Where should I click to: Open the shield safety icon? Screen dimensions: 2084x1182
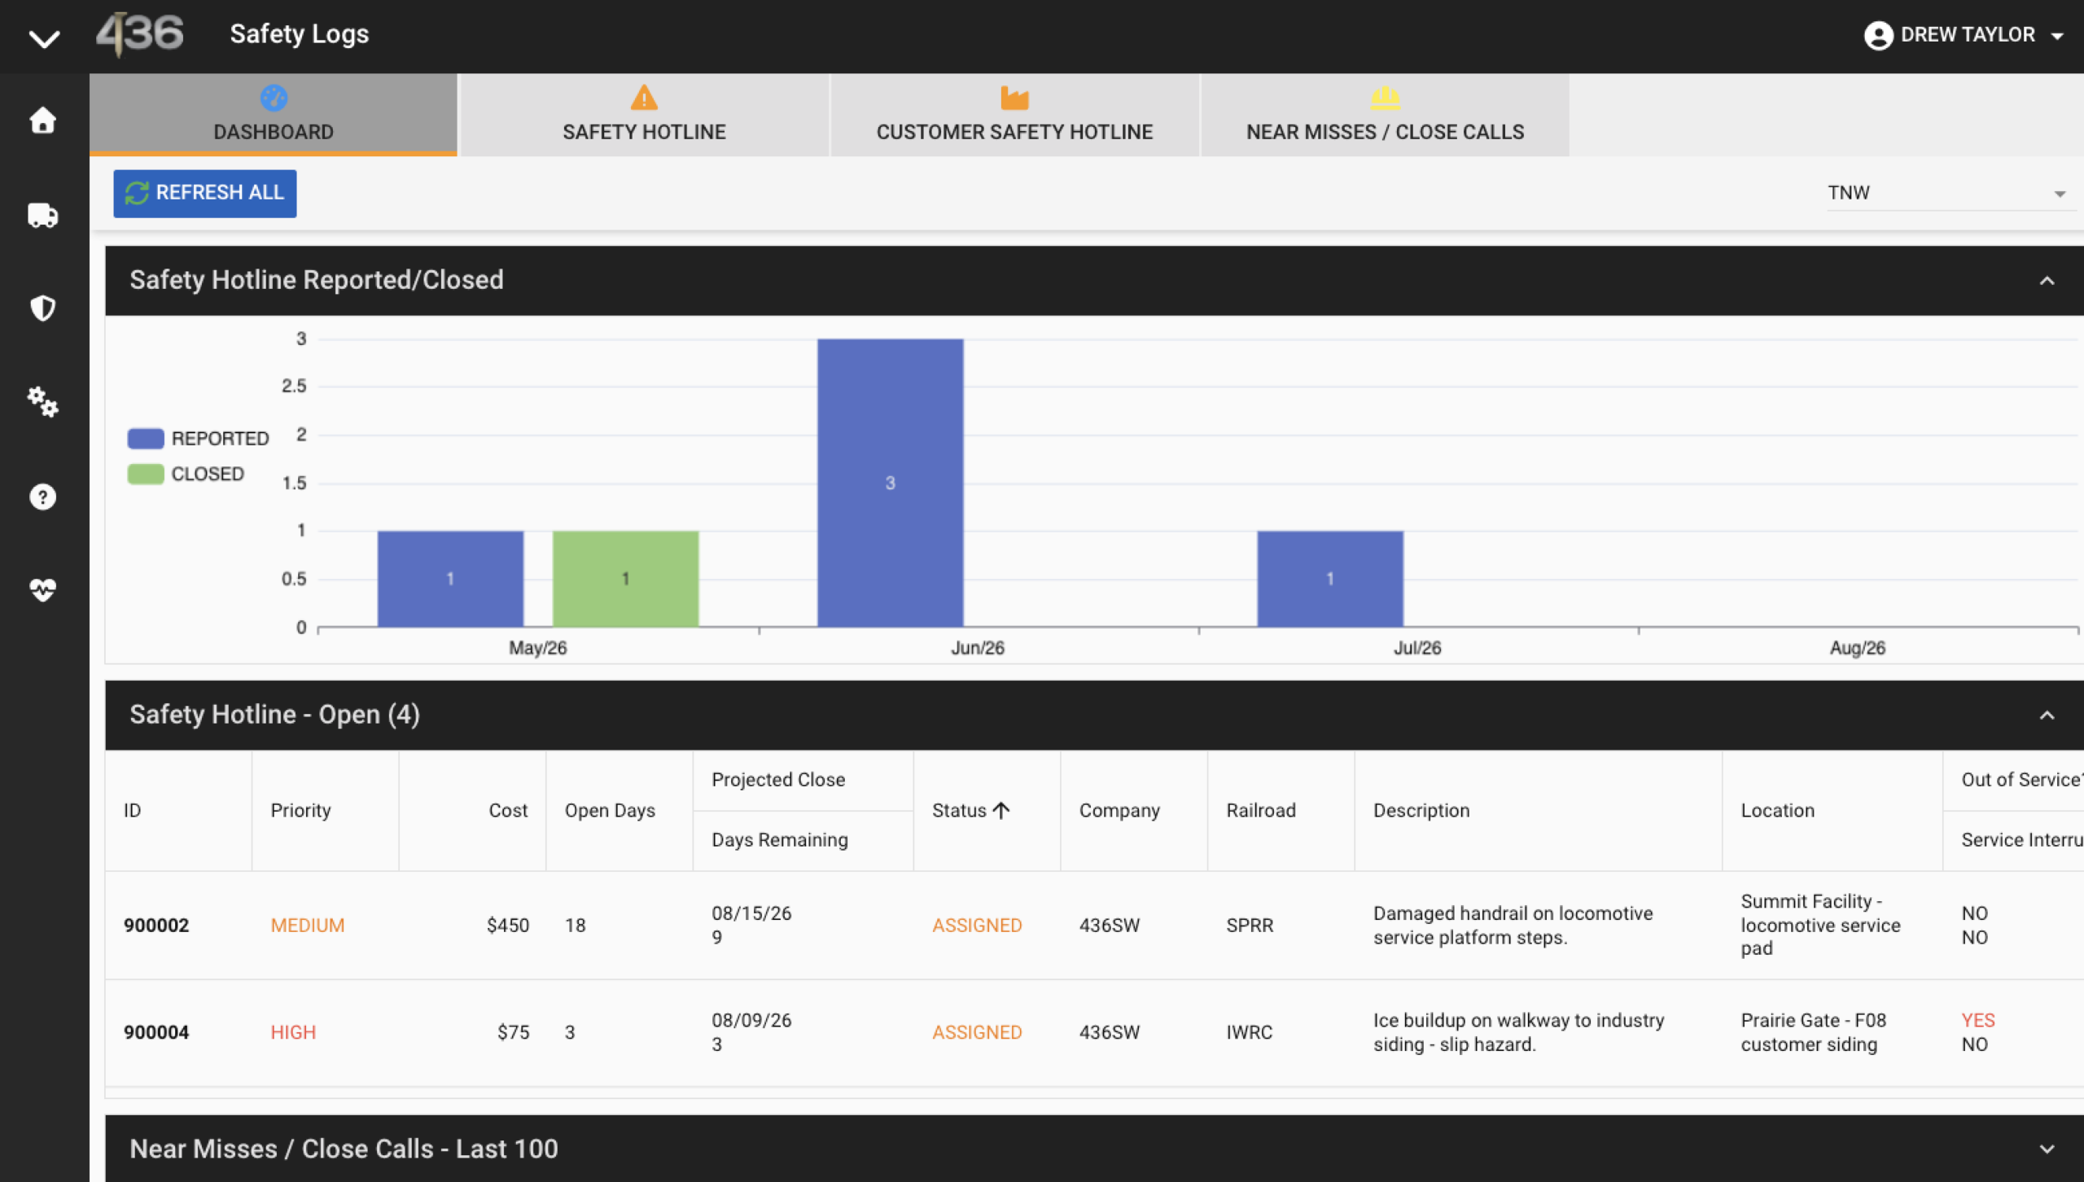click(42, 309)
